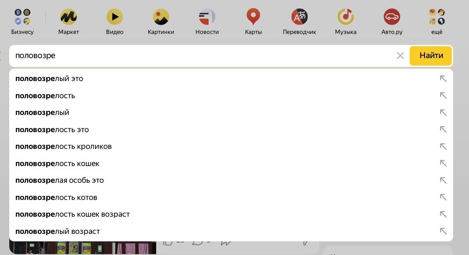Screen dimensions: 469x255
Task: Open the Новости service icon
Action: click(207, 17)
